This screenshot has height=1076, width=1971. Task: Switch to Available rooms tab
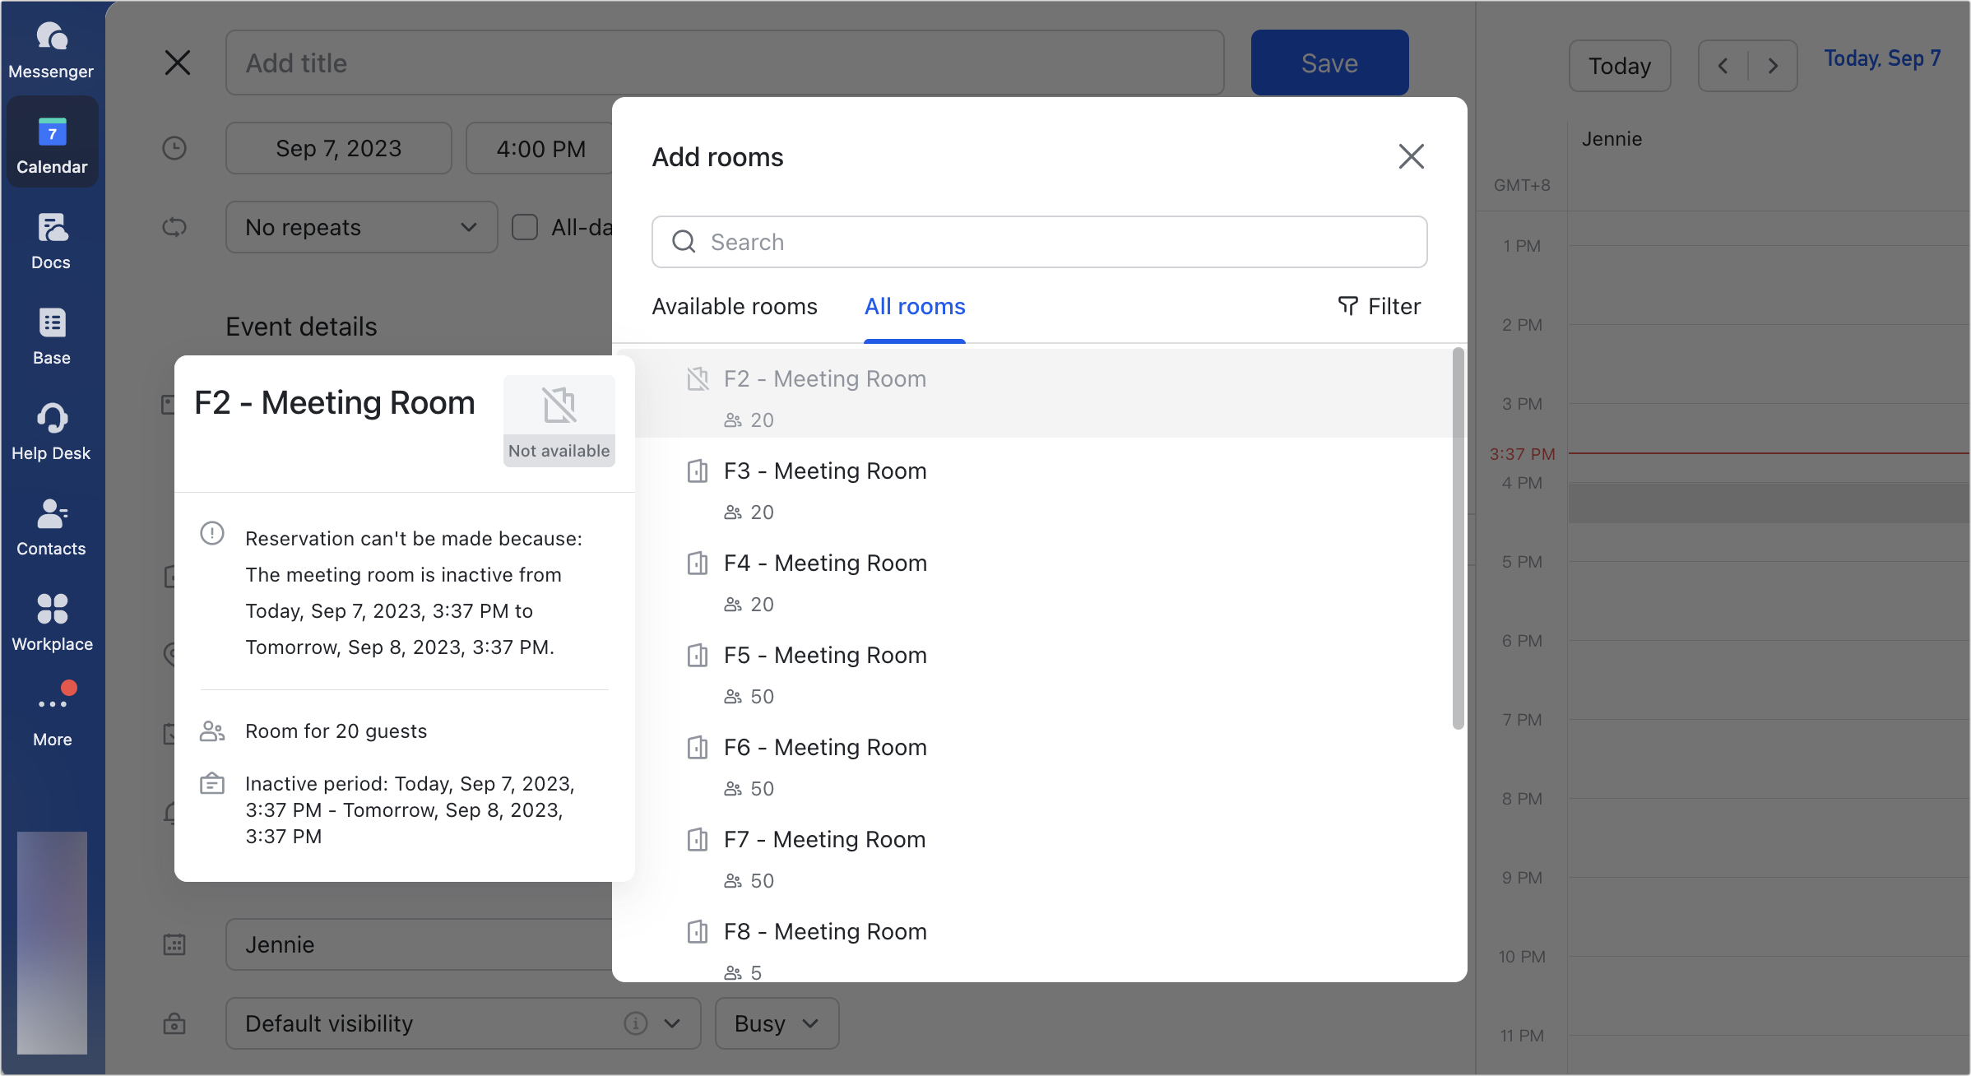pos(735,306)
